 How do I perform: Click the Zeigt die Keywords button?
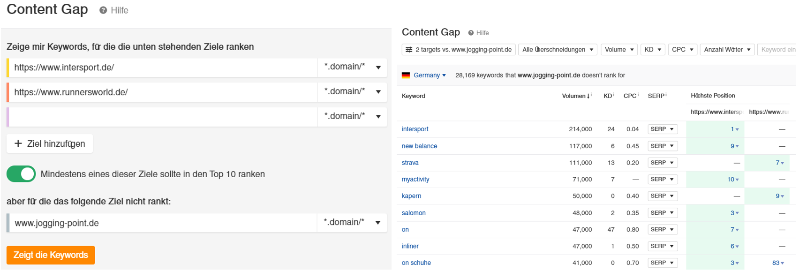50,255
